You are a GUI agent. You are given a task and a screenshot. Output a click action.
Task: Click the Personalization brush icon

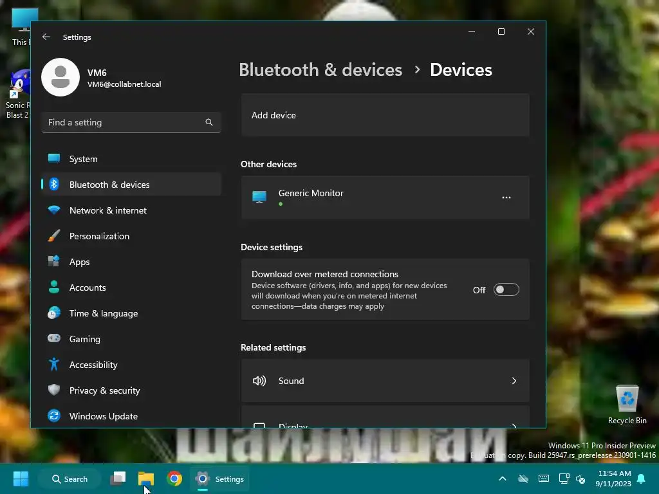(54, 235)
